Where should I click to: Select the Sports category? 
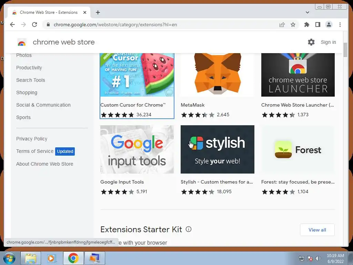pyautogui.click(x=23, y=117)
